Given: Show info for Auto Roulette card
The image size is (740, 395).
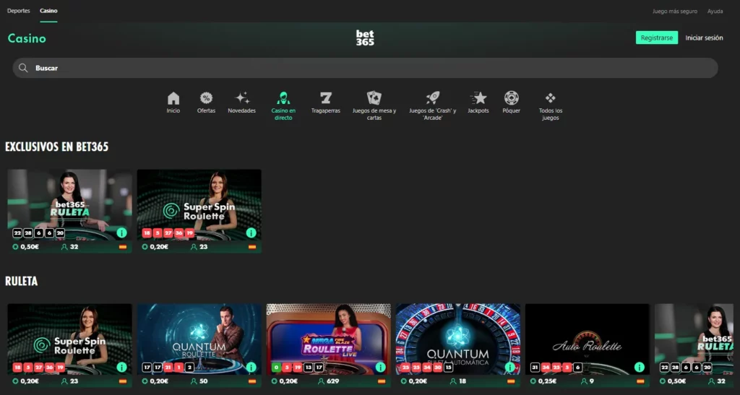Looking at the screenshot, I should pyautogui.click(x=639, y=367).
